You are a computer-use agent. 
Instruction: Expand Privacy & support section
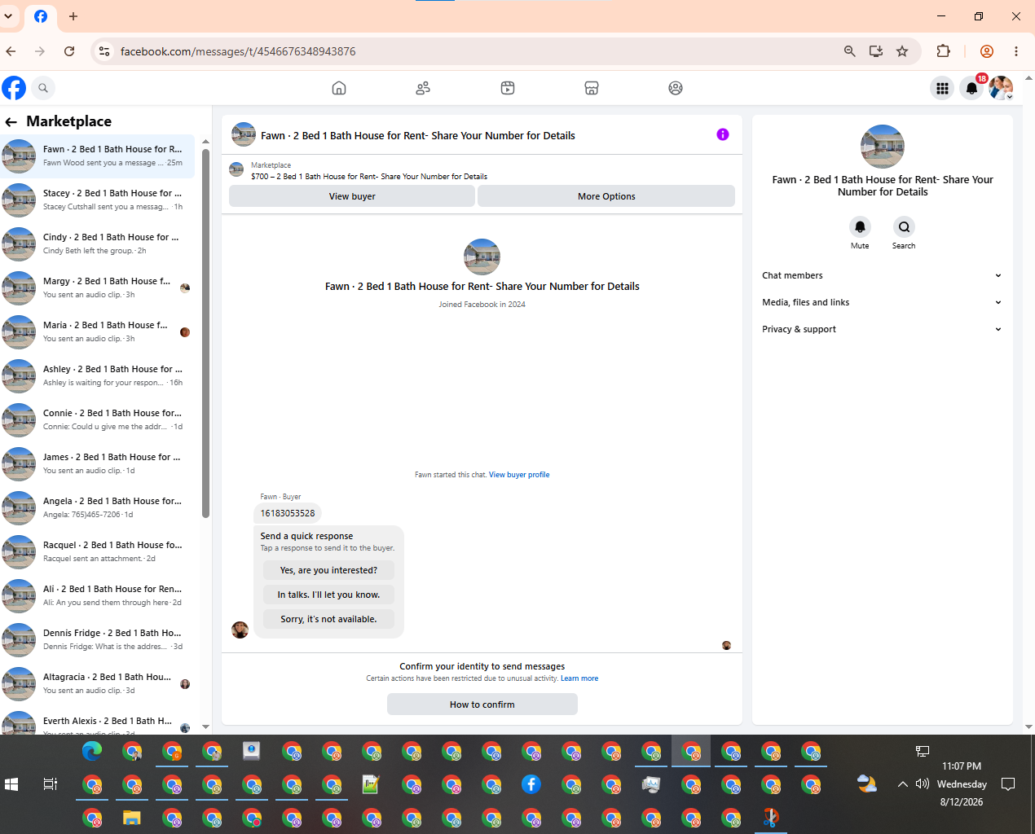[882, 329]
